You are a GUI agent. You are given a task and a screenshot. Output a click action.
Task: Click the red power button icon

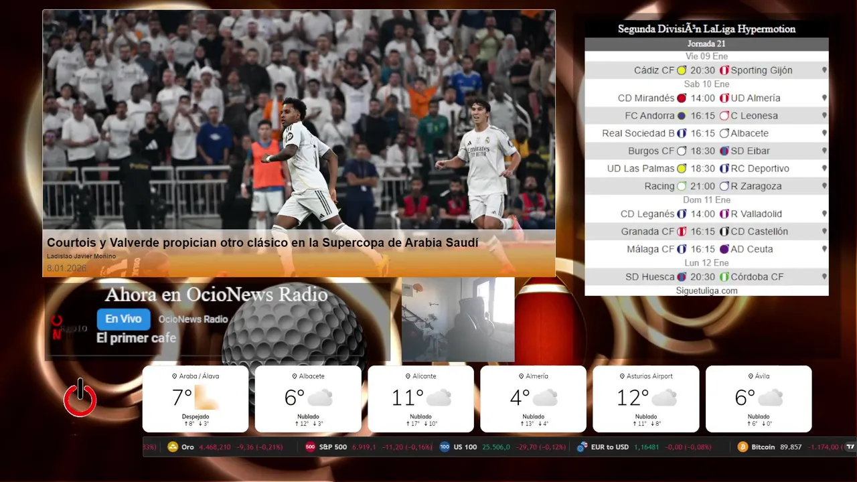[80, 398]
